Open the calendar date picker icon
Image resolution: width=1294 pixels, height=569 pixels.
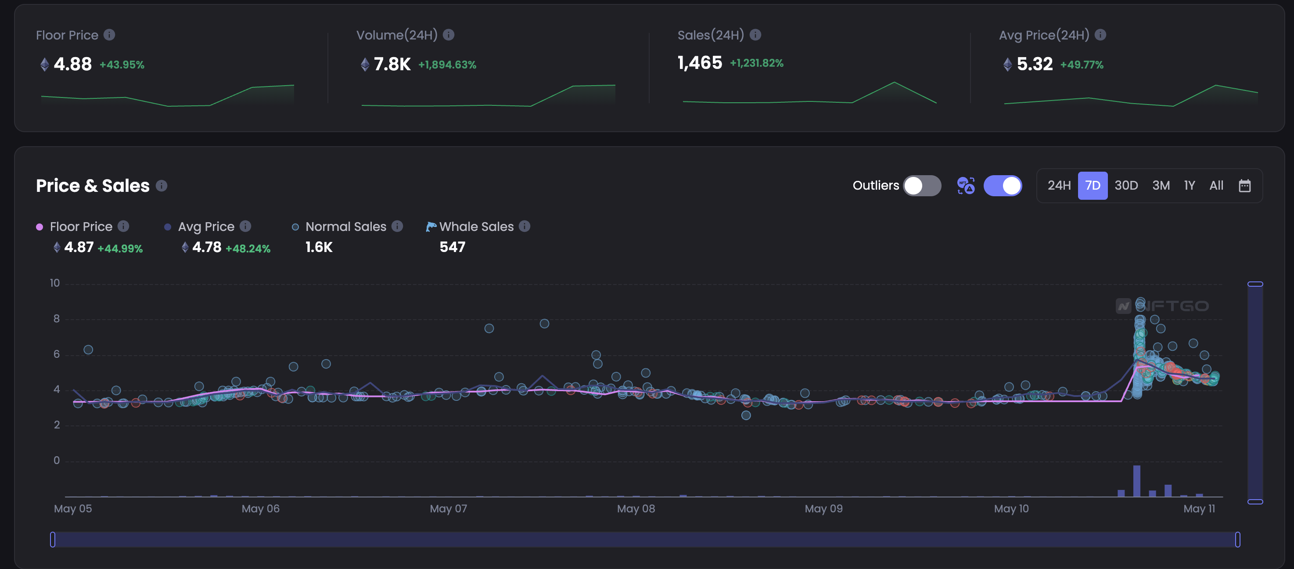point(1244,185)
